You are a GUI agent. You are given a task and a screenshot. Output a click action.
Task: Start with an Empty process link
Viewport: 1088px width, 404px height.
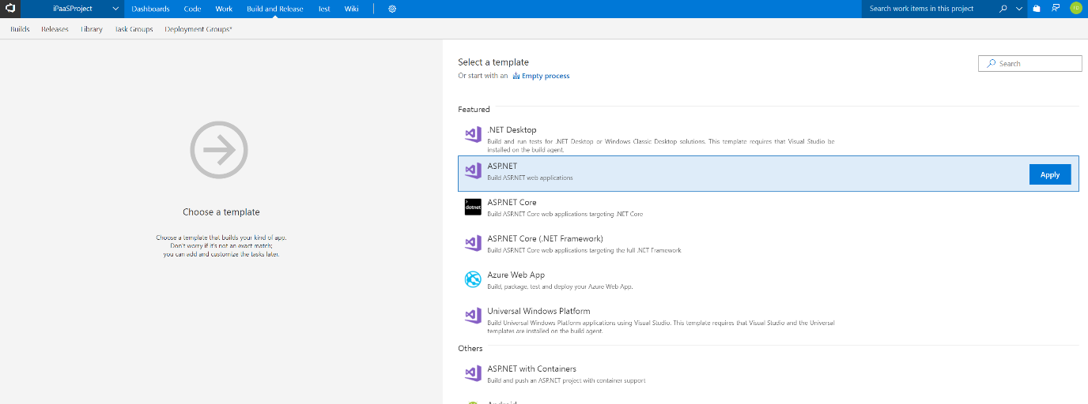(x=546, y=76)
